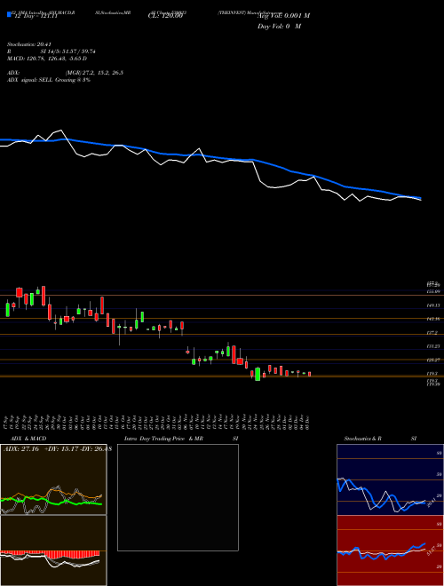
Task: Select the 155.09 price axis label
Action: (x=433, y=291)
